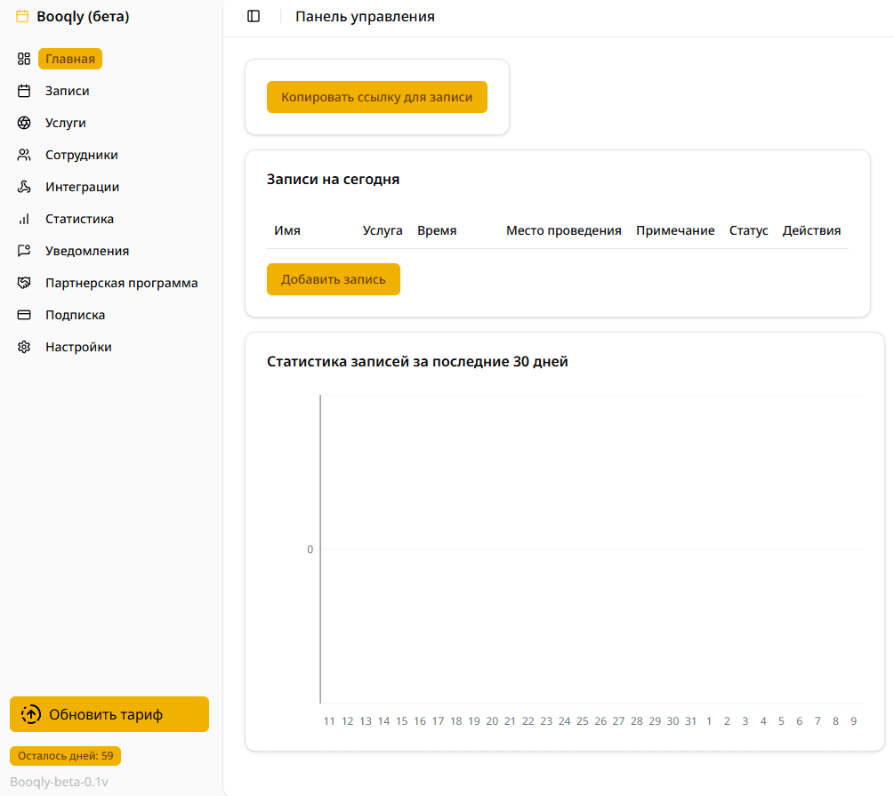Toggle the sidebar panel icon
This screenshot has width=894, height=796.
pyautogui.click(x=254, y=16)
